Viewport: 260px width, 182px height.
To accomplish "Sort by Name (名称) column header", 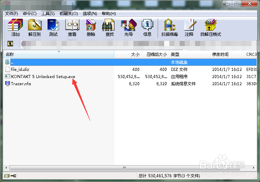I will coord(59,54).
